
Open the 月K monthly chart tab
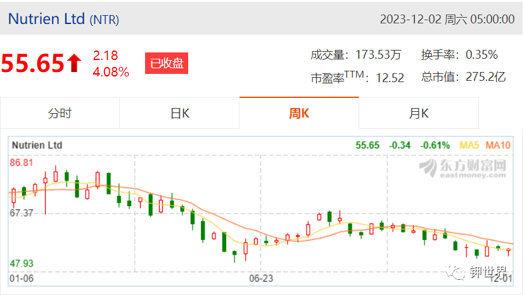click(x=419, y=113)
